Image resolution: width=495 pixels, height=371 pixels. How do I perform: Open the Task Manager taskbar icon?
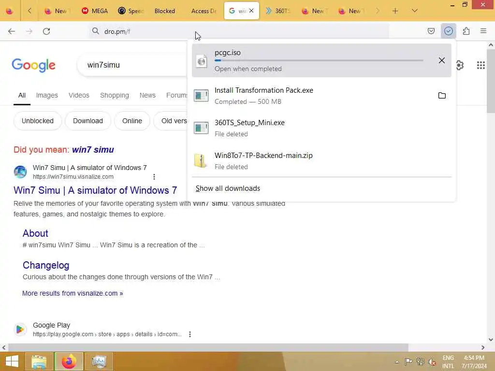pos(99,361)
